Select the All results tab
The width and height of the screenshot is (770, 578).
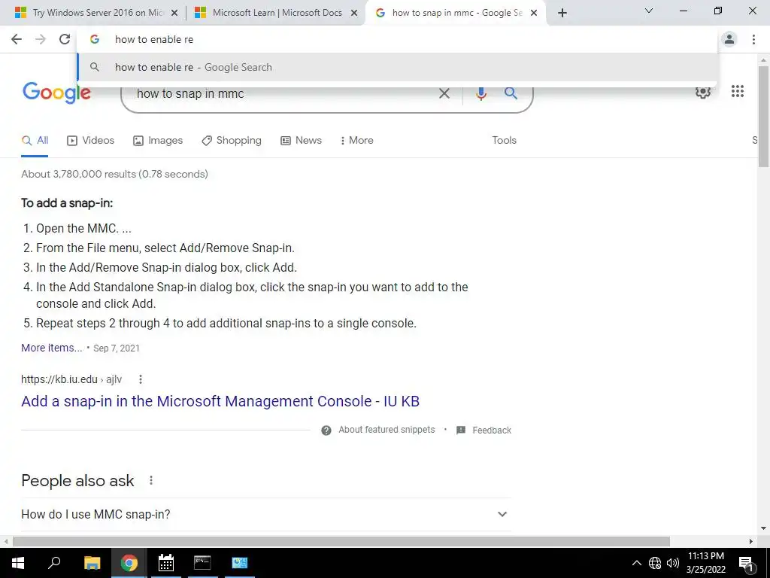click(x=35, y=141)
